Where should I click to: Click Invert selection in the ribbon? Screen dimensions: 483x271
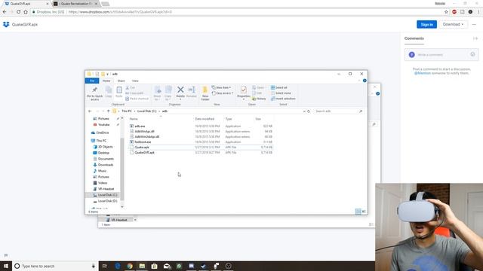point(283,99)
